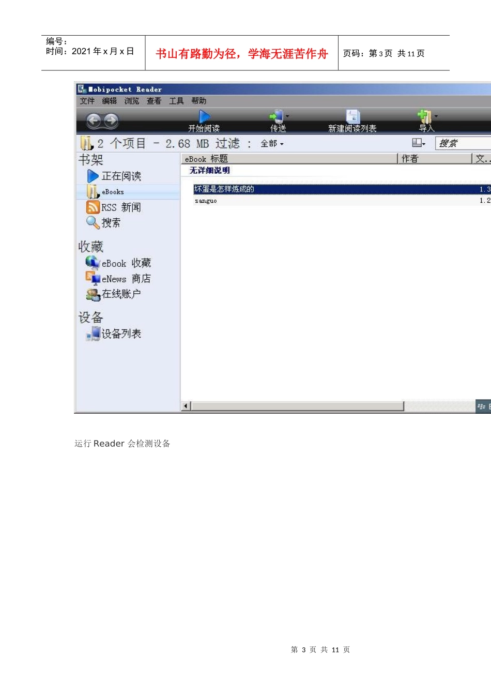The height and width of the screenshot is (695, 491).
Task: Open the 全部 filter dropdown
Action: tap(272, 144)
